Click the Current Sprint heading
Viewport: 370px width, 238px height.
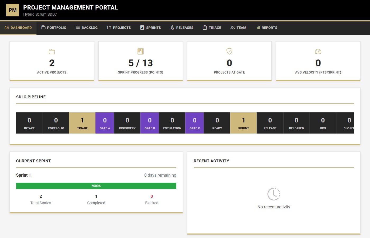[x=34, y=161]
